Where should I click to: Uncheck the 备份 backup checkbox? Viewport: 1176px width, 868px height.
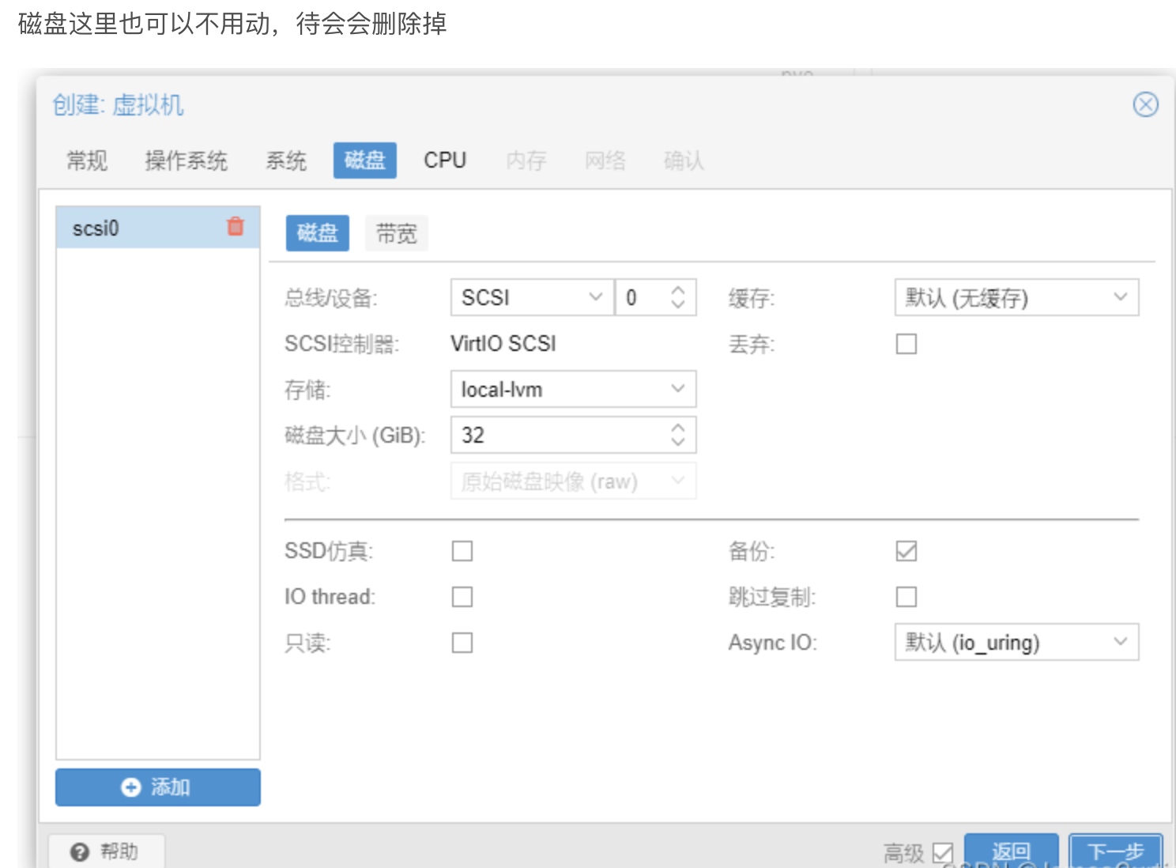coord(906,551)
